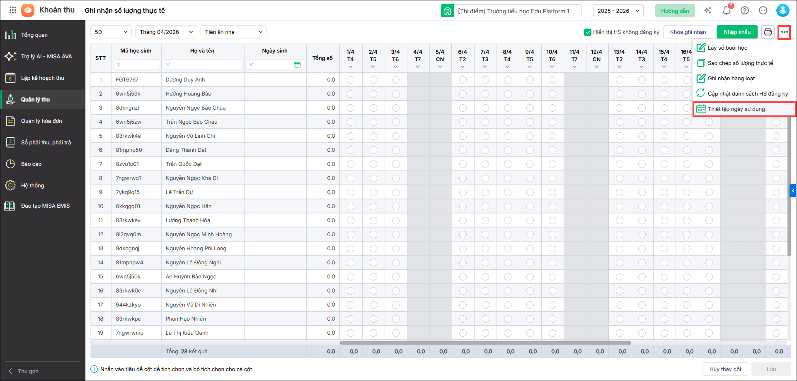The height and width of the screenshot is (381, 797).
Task: Click the print icon button
Action: click(x=768, y=32)
